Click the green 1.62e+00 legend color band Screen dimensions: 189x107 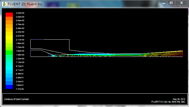pyautogui.click(x=9, y=53)
